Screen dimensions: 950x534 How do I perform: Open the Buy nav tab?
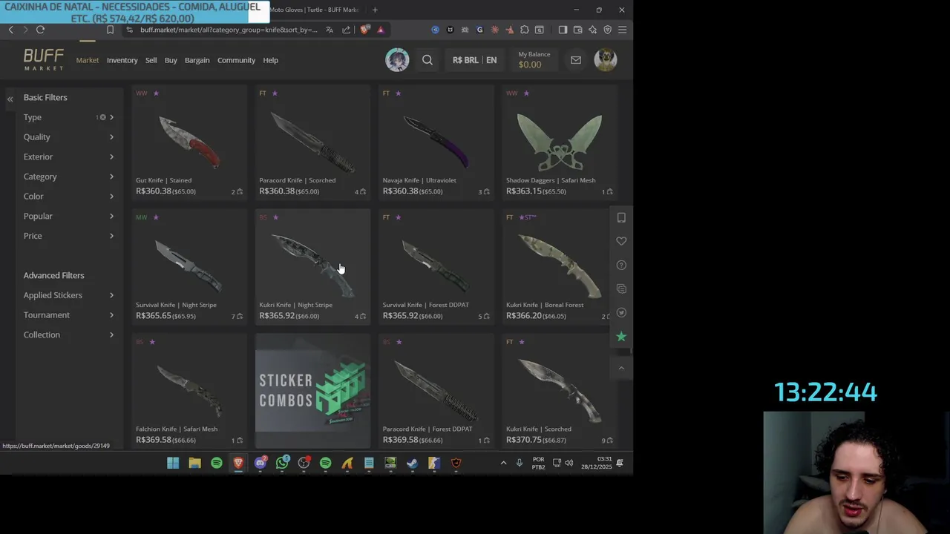[x=171, y=60]
